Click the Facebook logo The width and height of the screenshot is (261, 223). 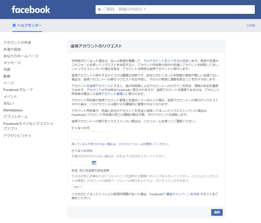(x=31, y=9)
